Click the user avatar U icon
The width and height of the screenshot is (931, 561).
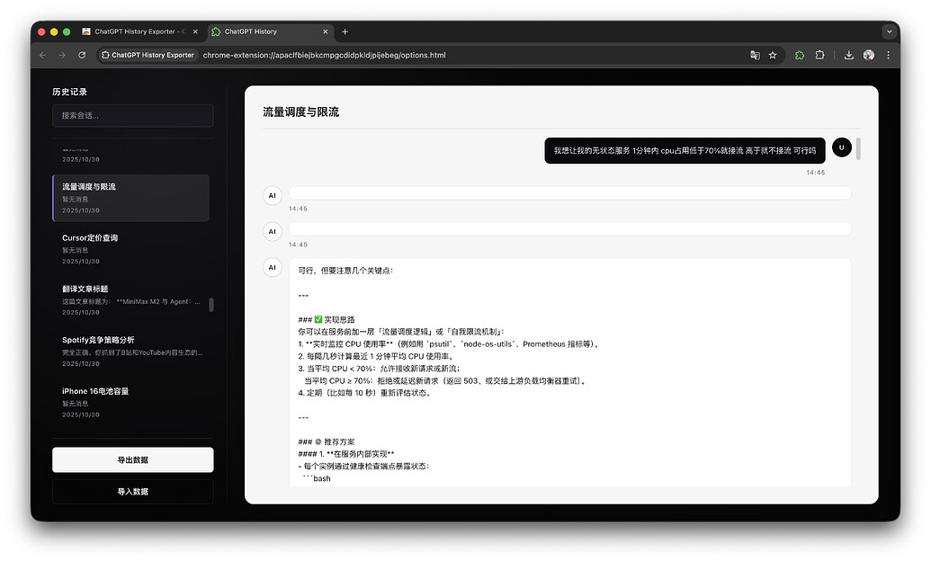point(842,147)
